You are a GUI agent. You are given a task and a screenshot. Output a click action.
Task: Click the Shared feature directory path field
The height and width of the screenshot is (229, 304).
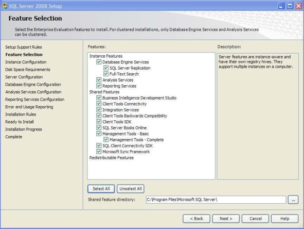(216, 200)
